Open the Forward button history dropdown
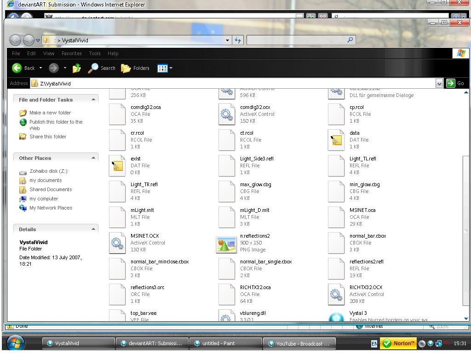This screenshot has height=353, width=471. coord(65,68)
